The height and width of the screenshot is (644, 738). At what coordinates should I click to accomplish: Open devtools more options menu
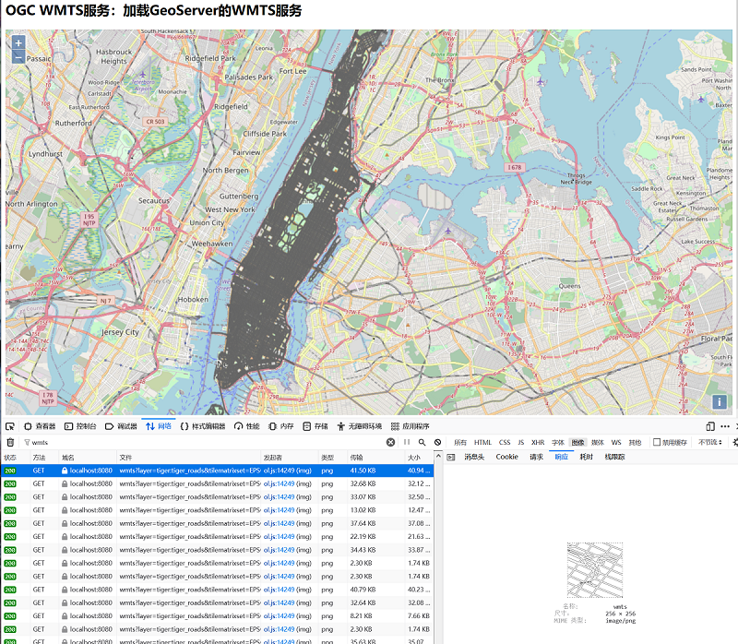(x=725, y=426)
